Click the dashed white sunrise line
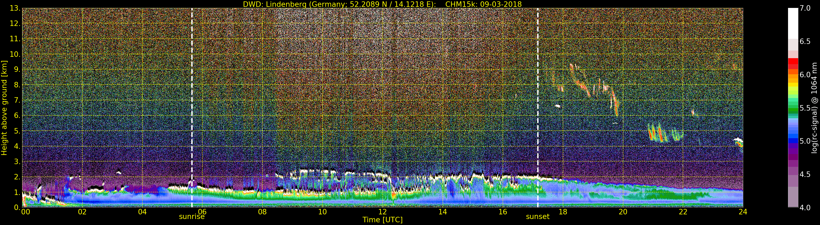 (192, 108)
